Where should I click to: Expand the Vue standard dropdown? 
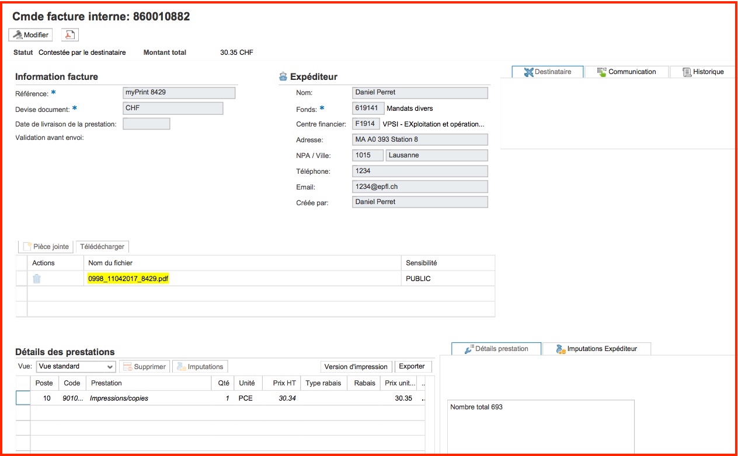[x=76, y=367]
